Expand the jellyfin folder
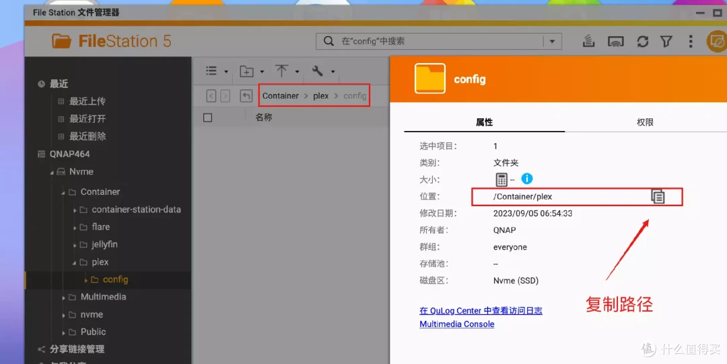The width and height of the screenshot is (727, 364). tap(75, 245)
